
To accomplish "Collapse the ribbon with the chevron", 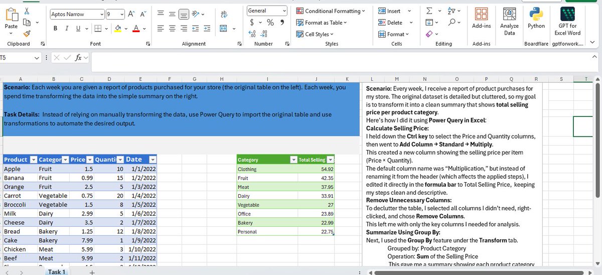I will click(x=593, y=43).
